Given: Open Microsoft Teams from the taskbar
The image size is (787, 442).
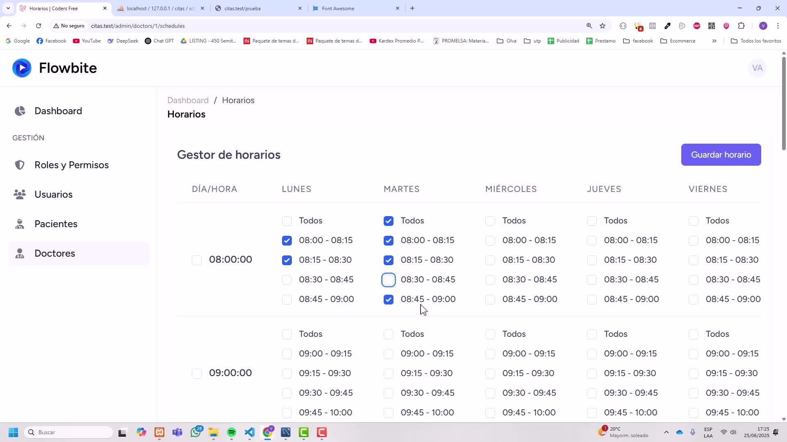Looking at the screenshot, I should pyautogui.click(x=177, y=432).
